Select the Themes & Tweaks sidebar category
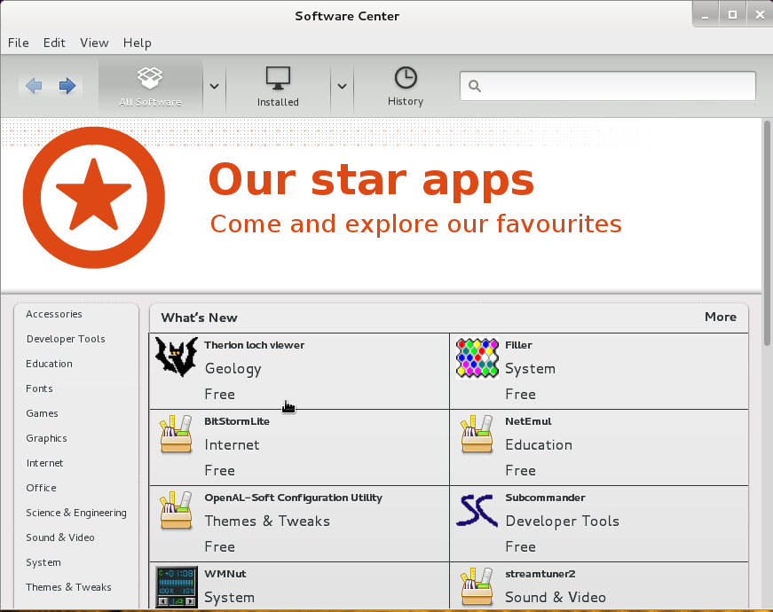 [68, 587]
